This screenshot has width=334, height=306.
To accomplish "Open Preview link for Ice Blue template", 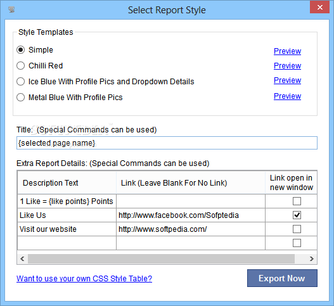I will (287, 80).
